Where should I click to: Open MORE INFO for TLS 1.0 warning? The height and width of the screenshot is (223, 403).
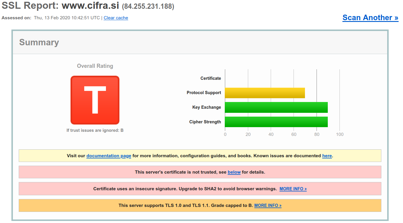tap(268, 205)
